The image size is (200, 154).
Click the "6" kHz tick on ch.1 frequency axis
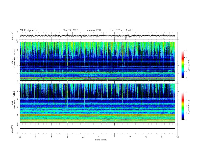(18, 58)
